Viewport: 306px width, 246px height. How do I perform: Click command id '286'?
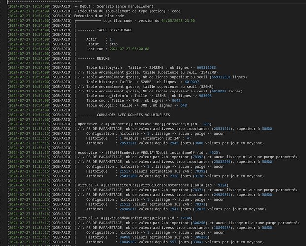[206, 124]
